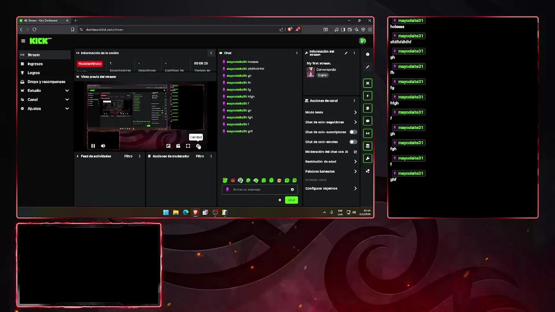Viewport: 555px width, 312px height.
Task: Open Microsoft Edge from taskbar
Action: point(186,212)
